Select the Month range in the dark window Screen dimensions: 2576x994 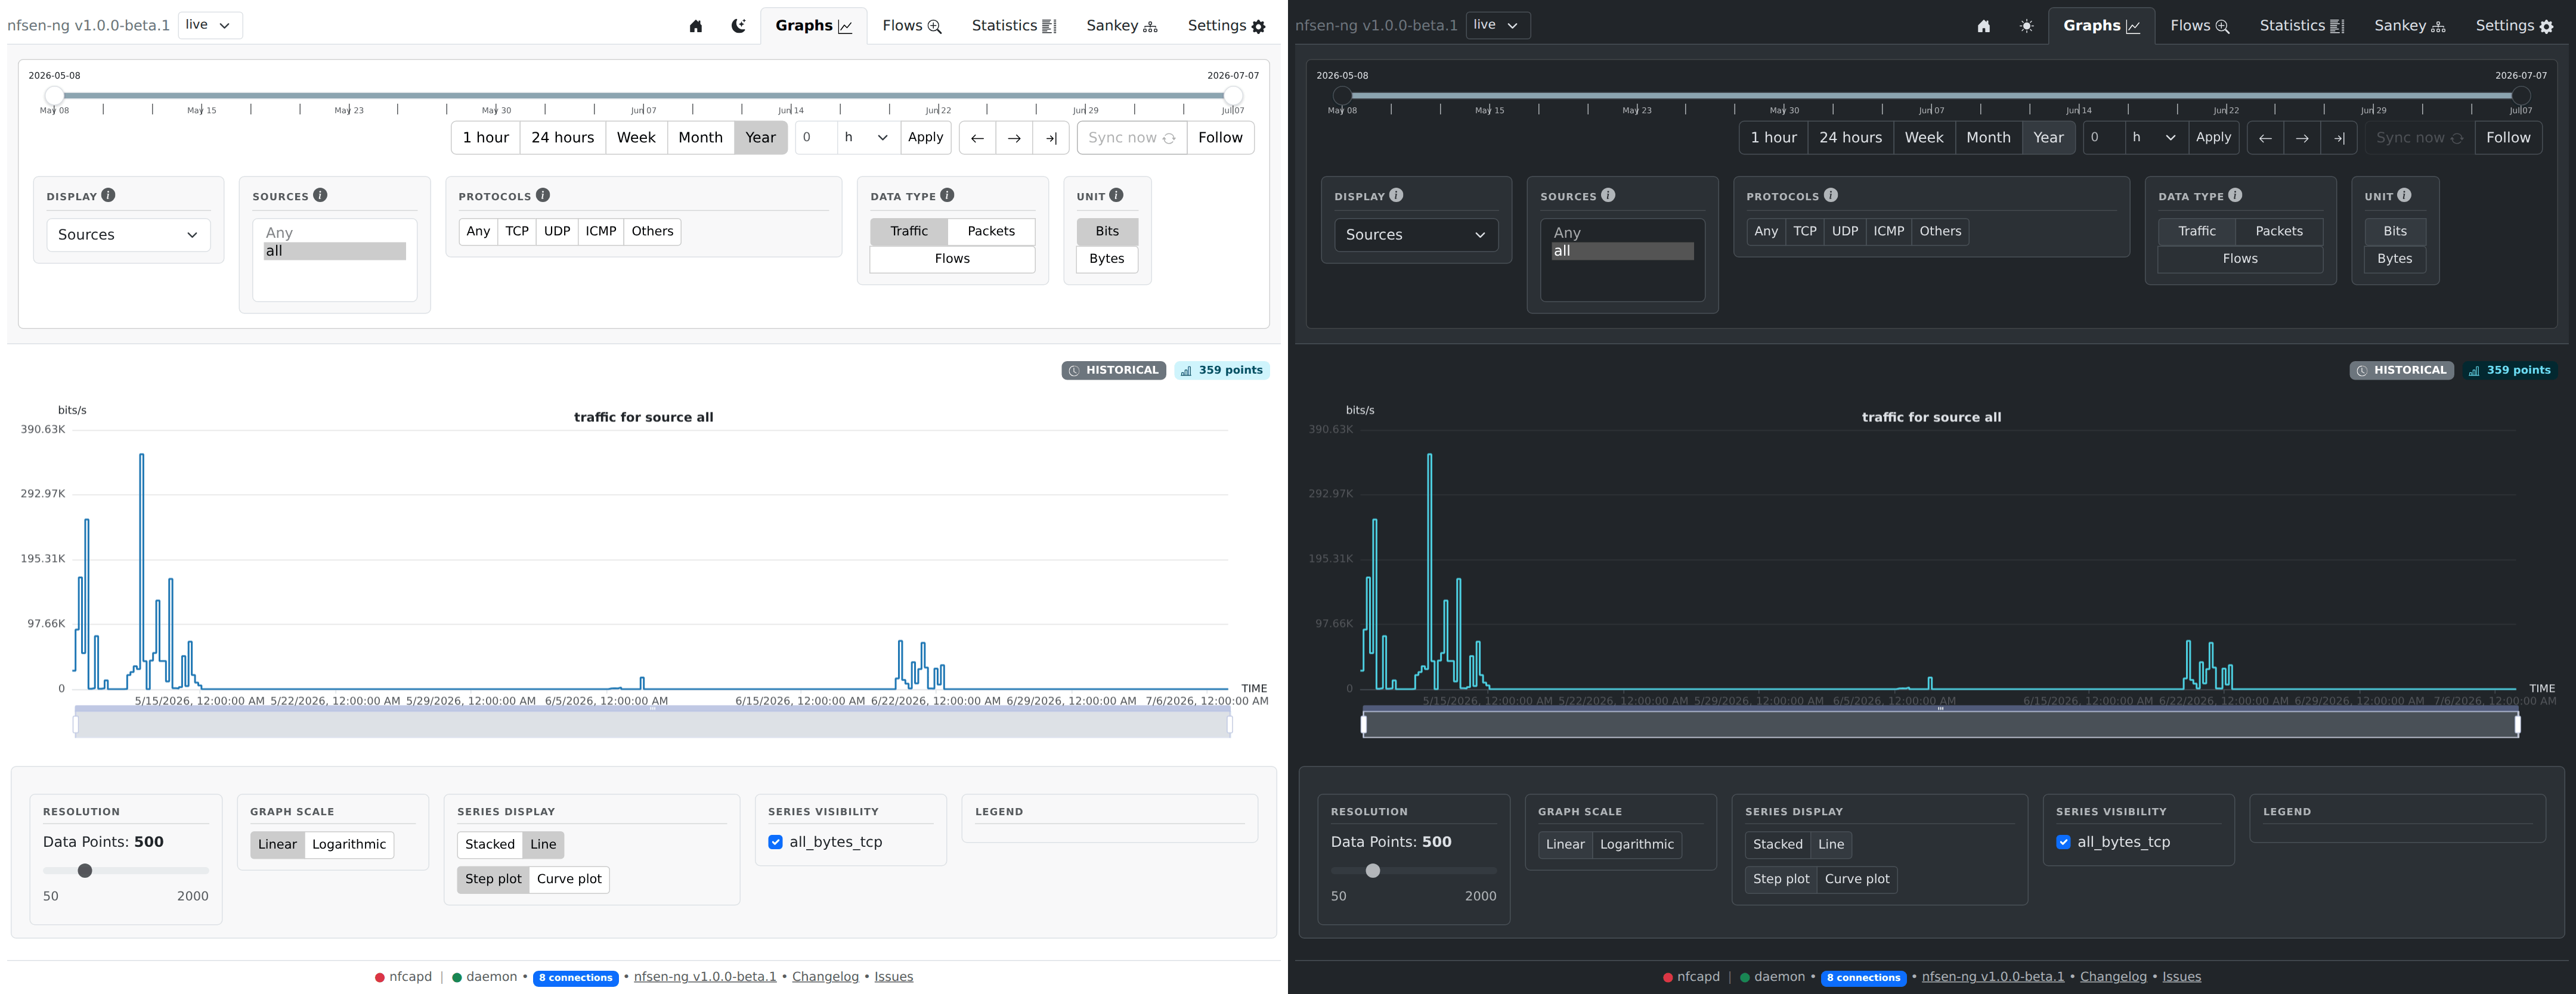(x=1988, y=138)
